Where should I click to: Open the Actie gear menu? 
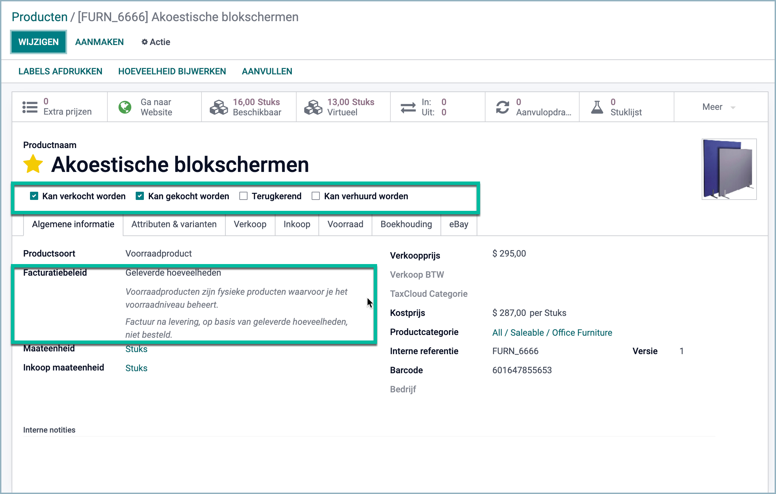coord(155,42)
